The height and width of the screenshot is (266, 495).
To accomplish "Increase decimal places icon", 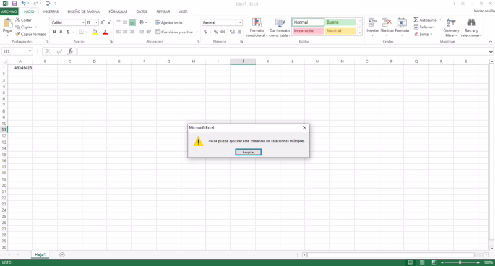I will click(x=233, y=32).
